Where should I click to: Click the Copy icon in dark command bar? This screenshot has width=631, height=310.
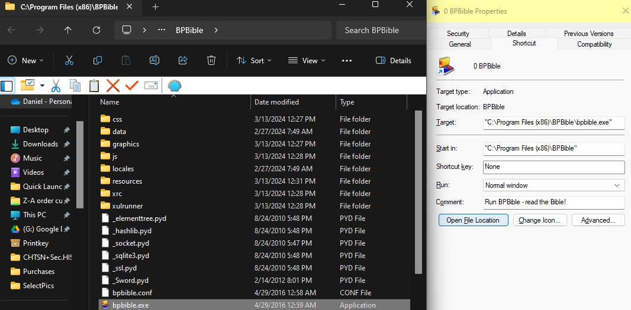pyautogui.click(x=98, y=61)
